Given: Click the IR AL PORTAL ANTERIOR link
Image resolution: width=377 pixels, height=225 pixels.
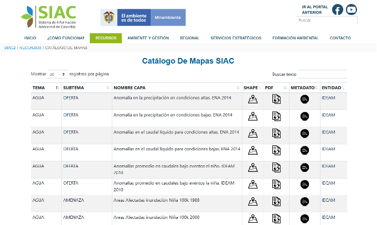Looking at the screenshot, I should pyautogui.click(x=315, y=9).
